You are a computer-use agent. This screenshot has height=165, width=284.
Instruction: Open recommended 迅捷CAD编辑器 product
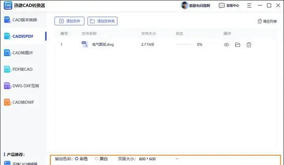coord(21,163)
